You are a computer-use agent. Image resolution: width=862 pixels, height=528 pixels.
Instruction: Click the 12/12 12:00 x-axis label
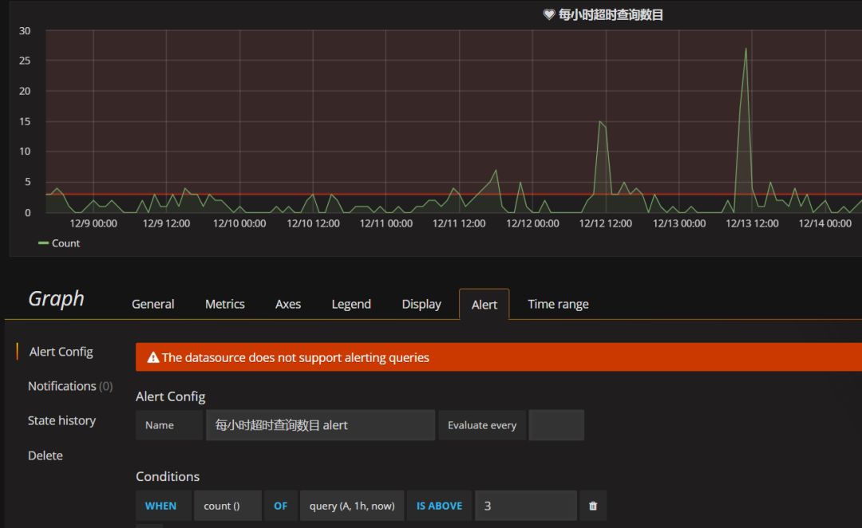coord(605,223)
